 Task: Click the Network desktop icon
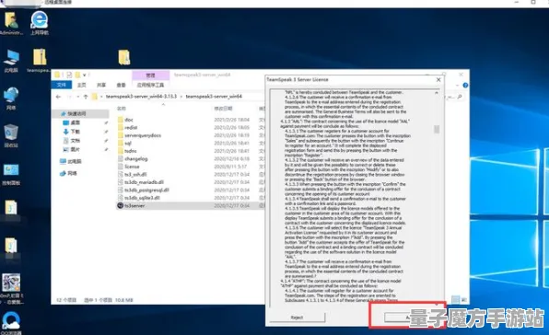[x=11, y=98]
